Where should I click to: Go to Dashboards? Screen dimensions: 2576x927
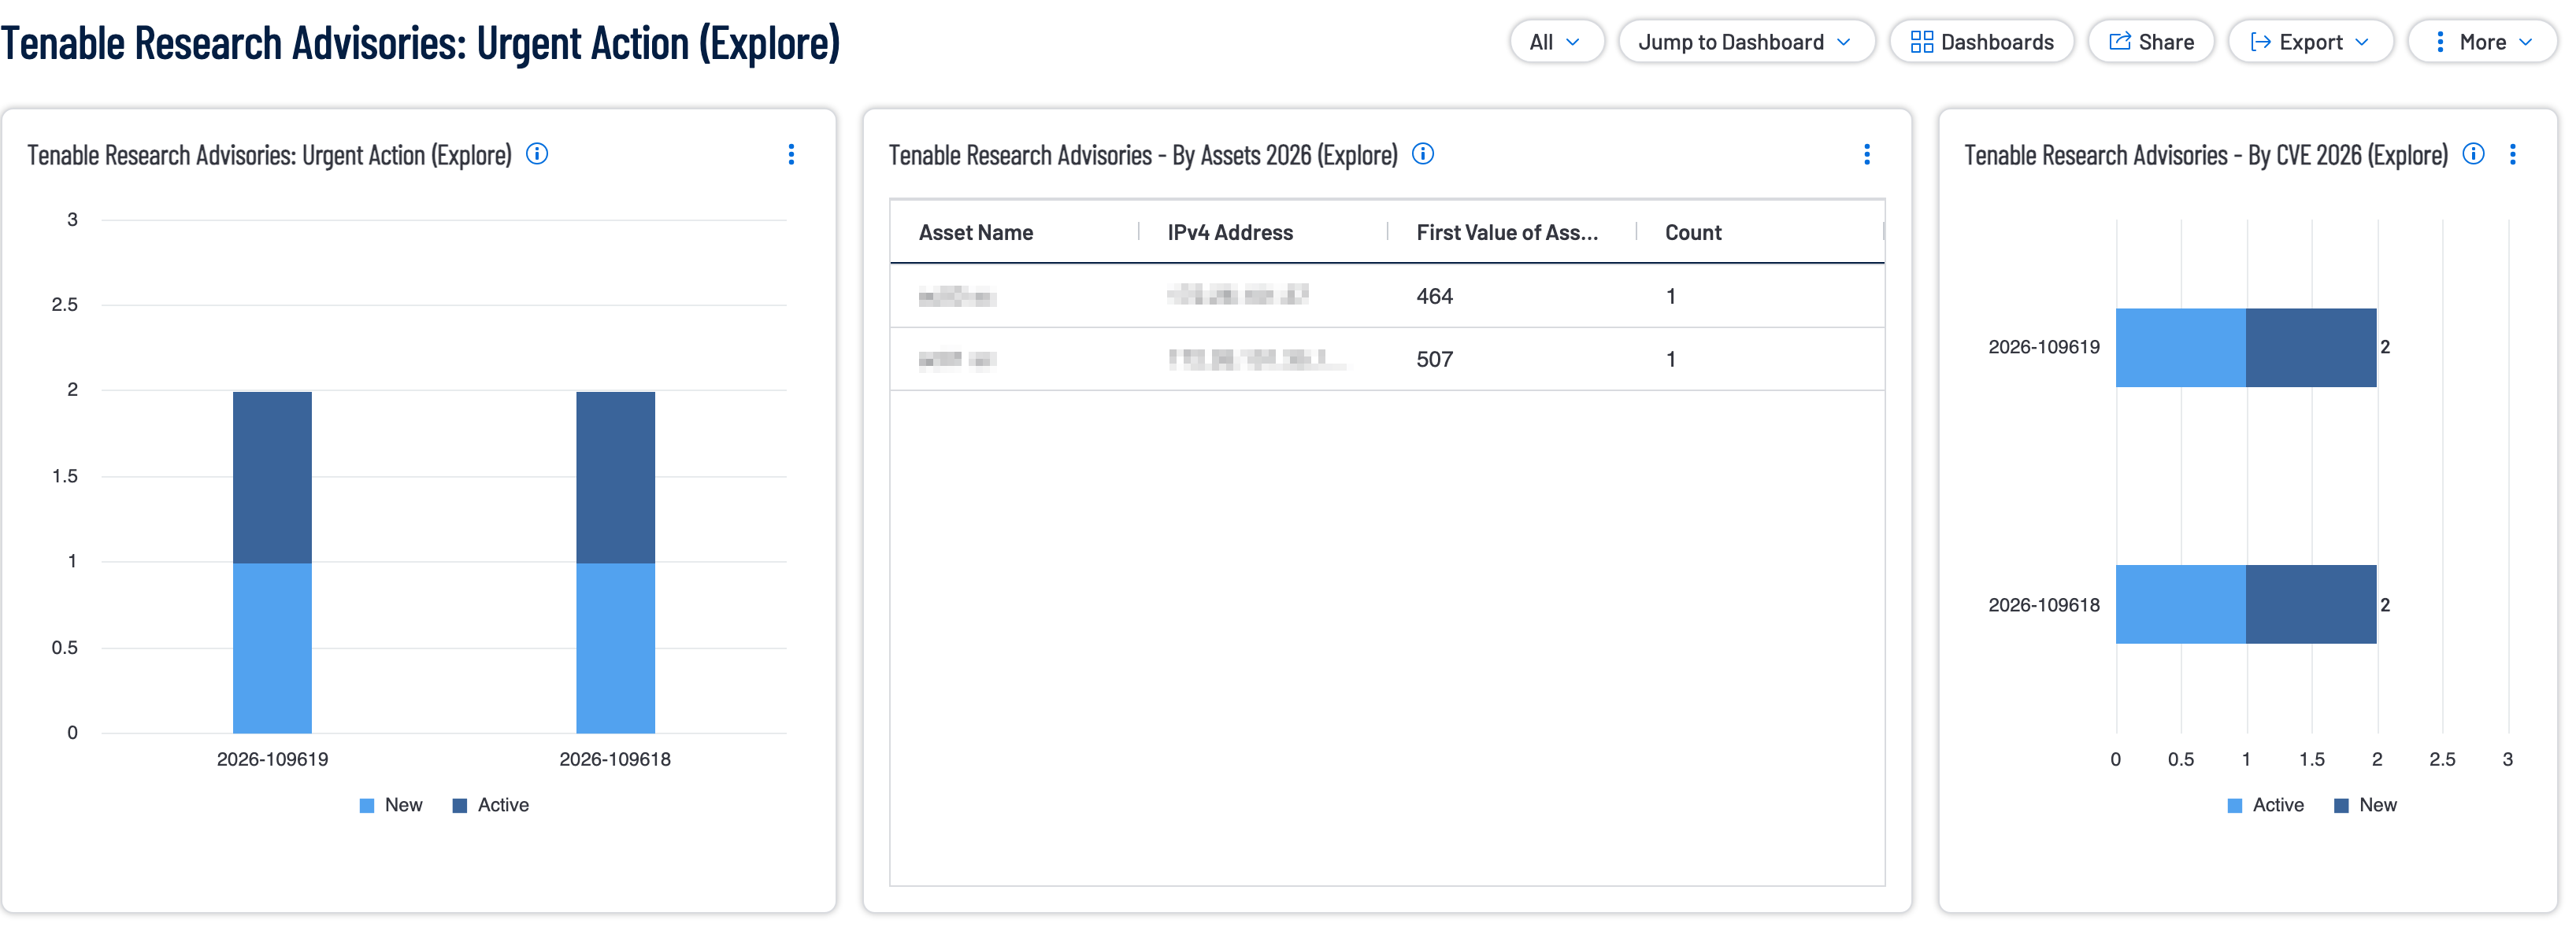click(x=1981, y=42)
